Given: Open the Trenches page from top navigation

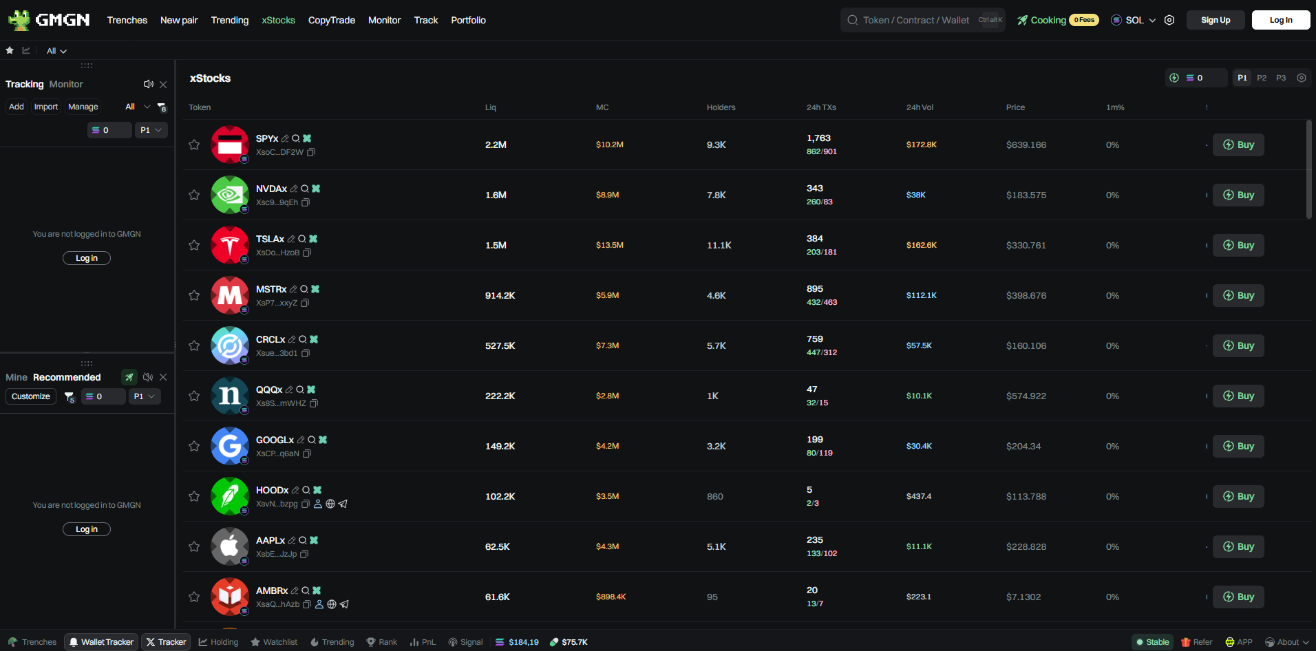Looking at the screenshot, I should tap(127, 20).
